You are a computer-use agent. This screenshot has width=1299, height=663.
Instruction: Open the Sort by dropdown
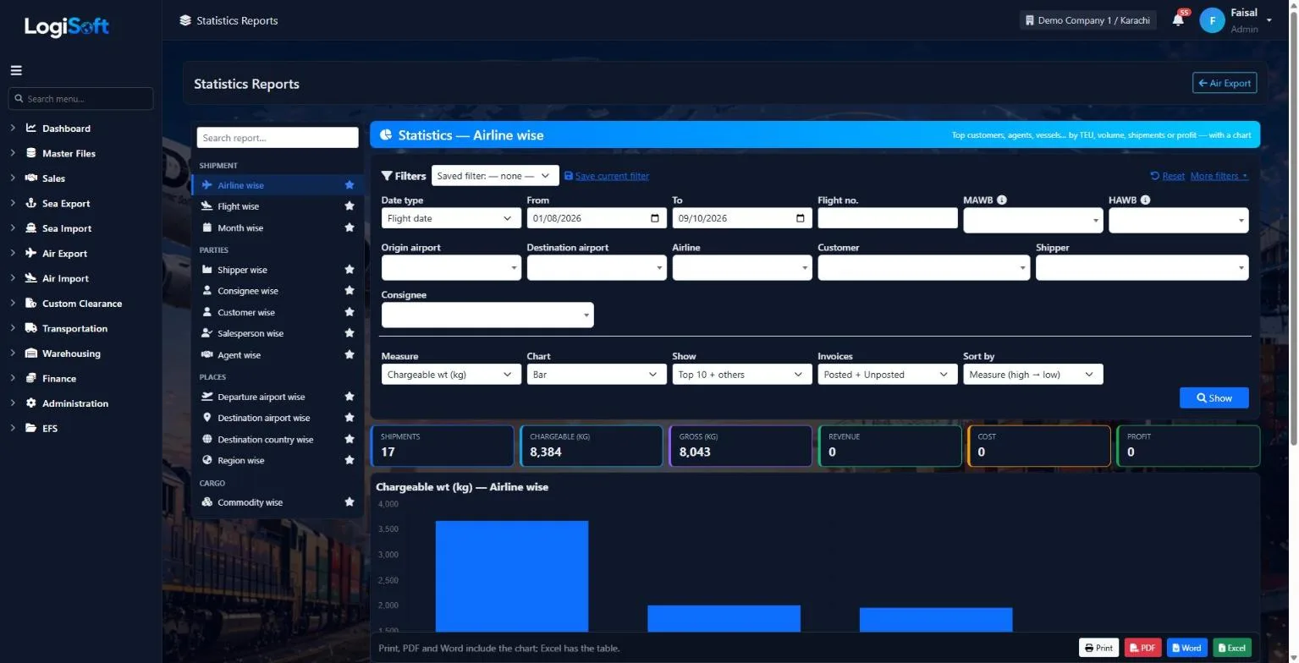(x=1033, y=375)
